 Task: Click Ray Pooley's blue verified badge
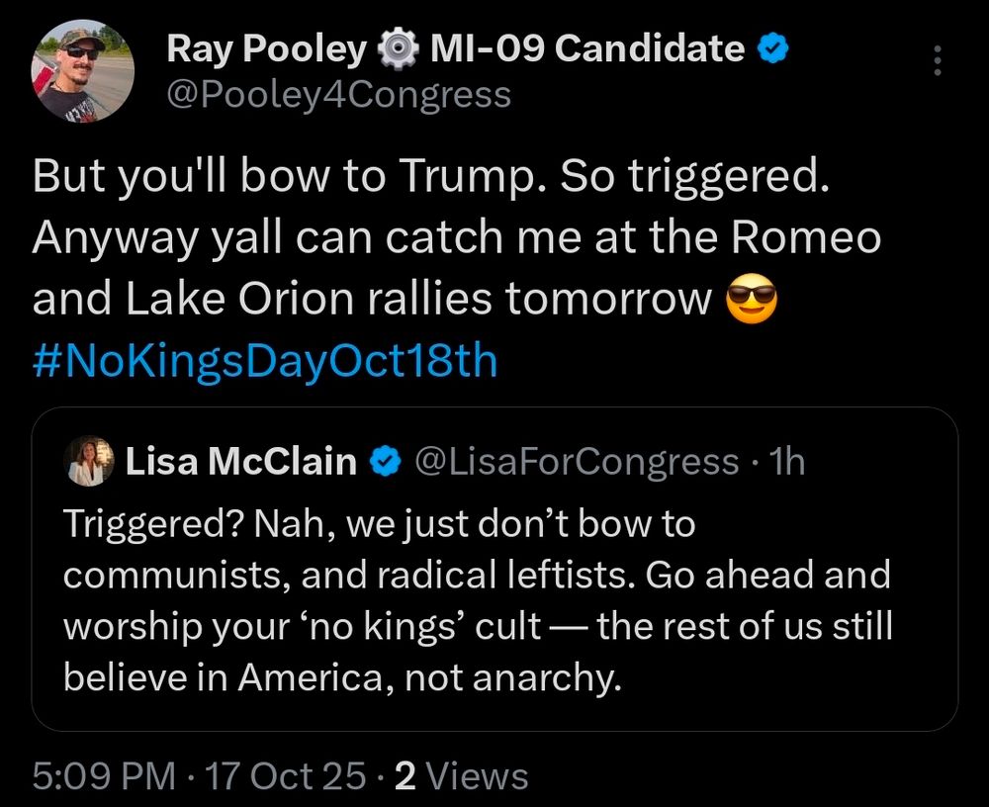pos(772,47)
